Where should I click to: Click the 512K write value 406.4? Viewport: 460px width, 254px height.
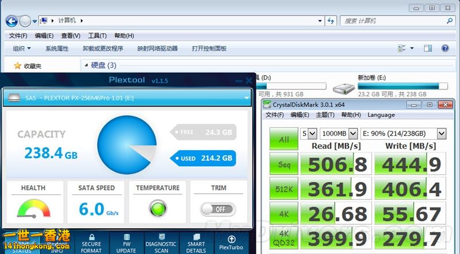tap(411, 189)
